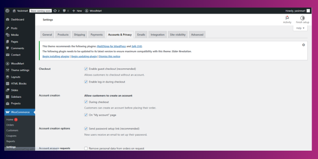This screenshot has height=159, width=318.
Task: Click WooCommerce menu item in sidebar
Action: (x=19, y=112)
